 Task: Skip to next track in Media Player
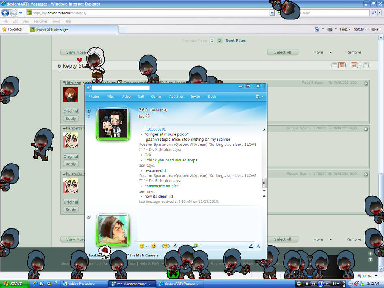coord(328,284)
